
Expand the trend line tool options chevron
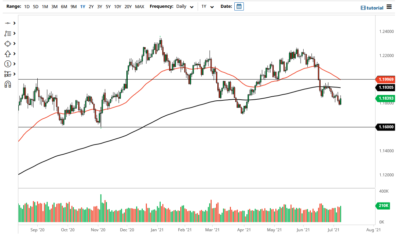pyautogui.click(x=15, y=23)
